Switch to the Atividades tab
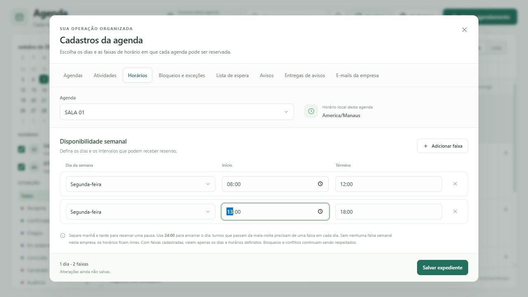The width and height of the screenshot is (528, 297). point(105,75)
